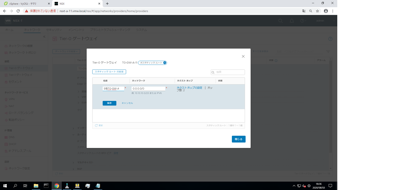
Task: Select Tier-1 ゲートウェイ in the sidebar
Action: coord(21,75)
